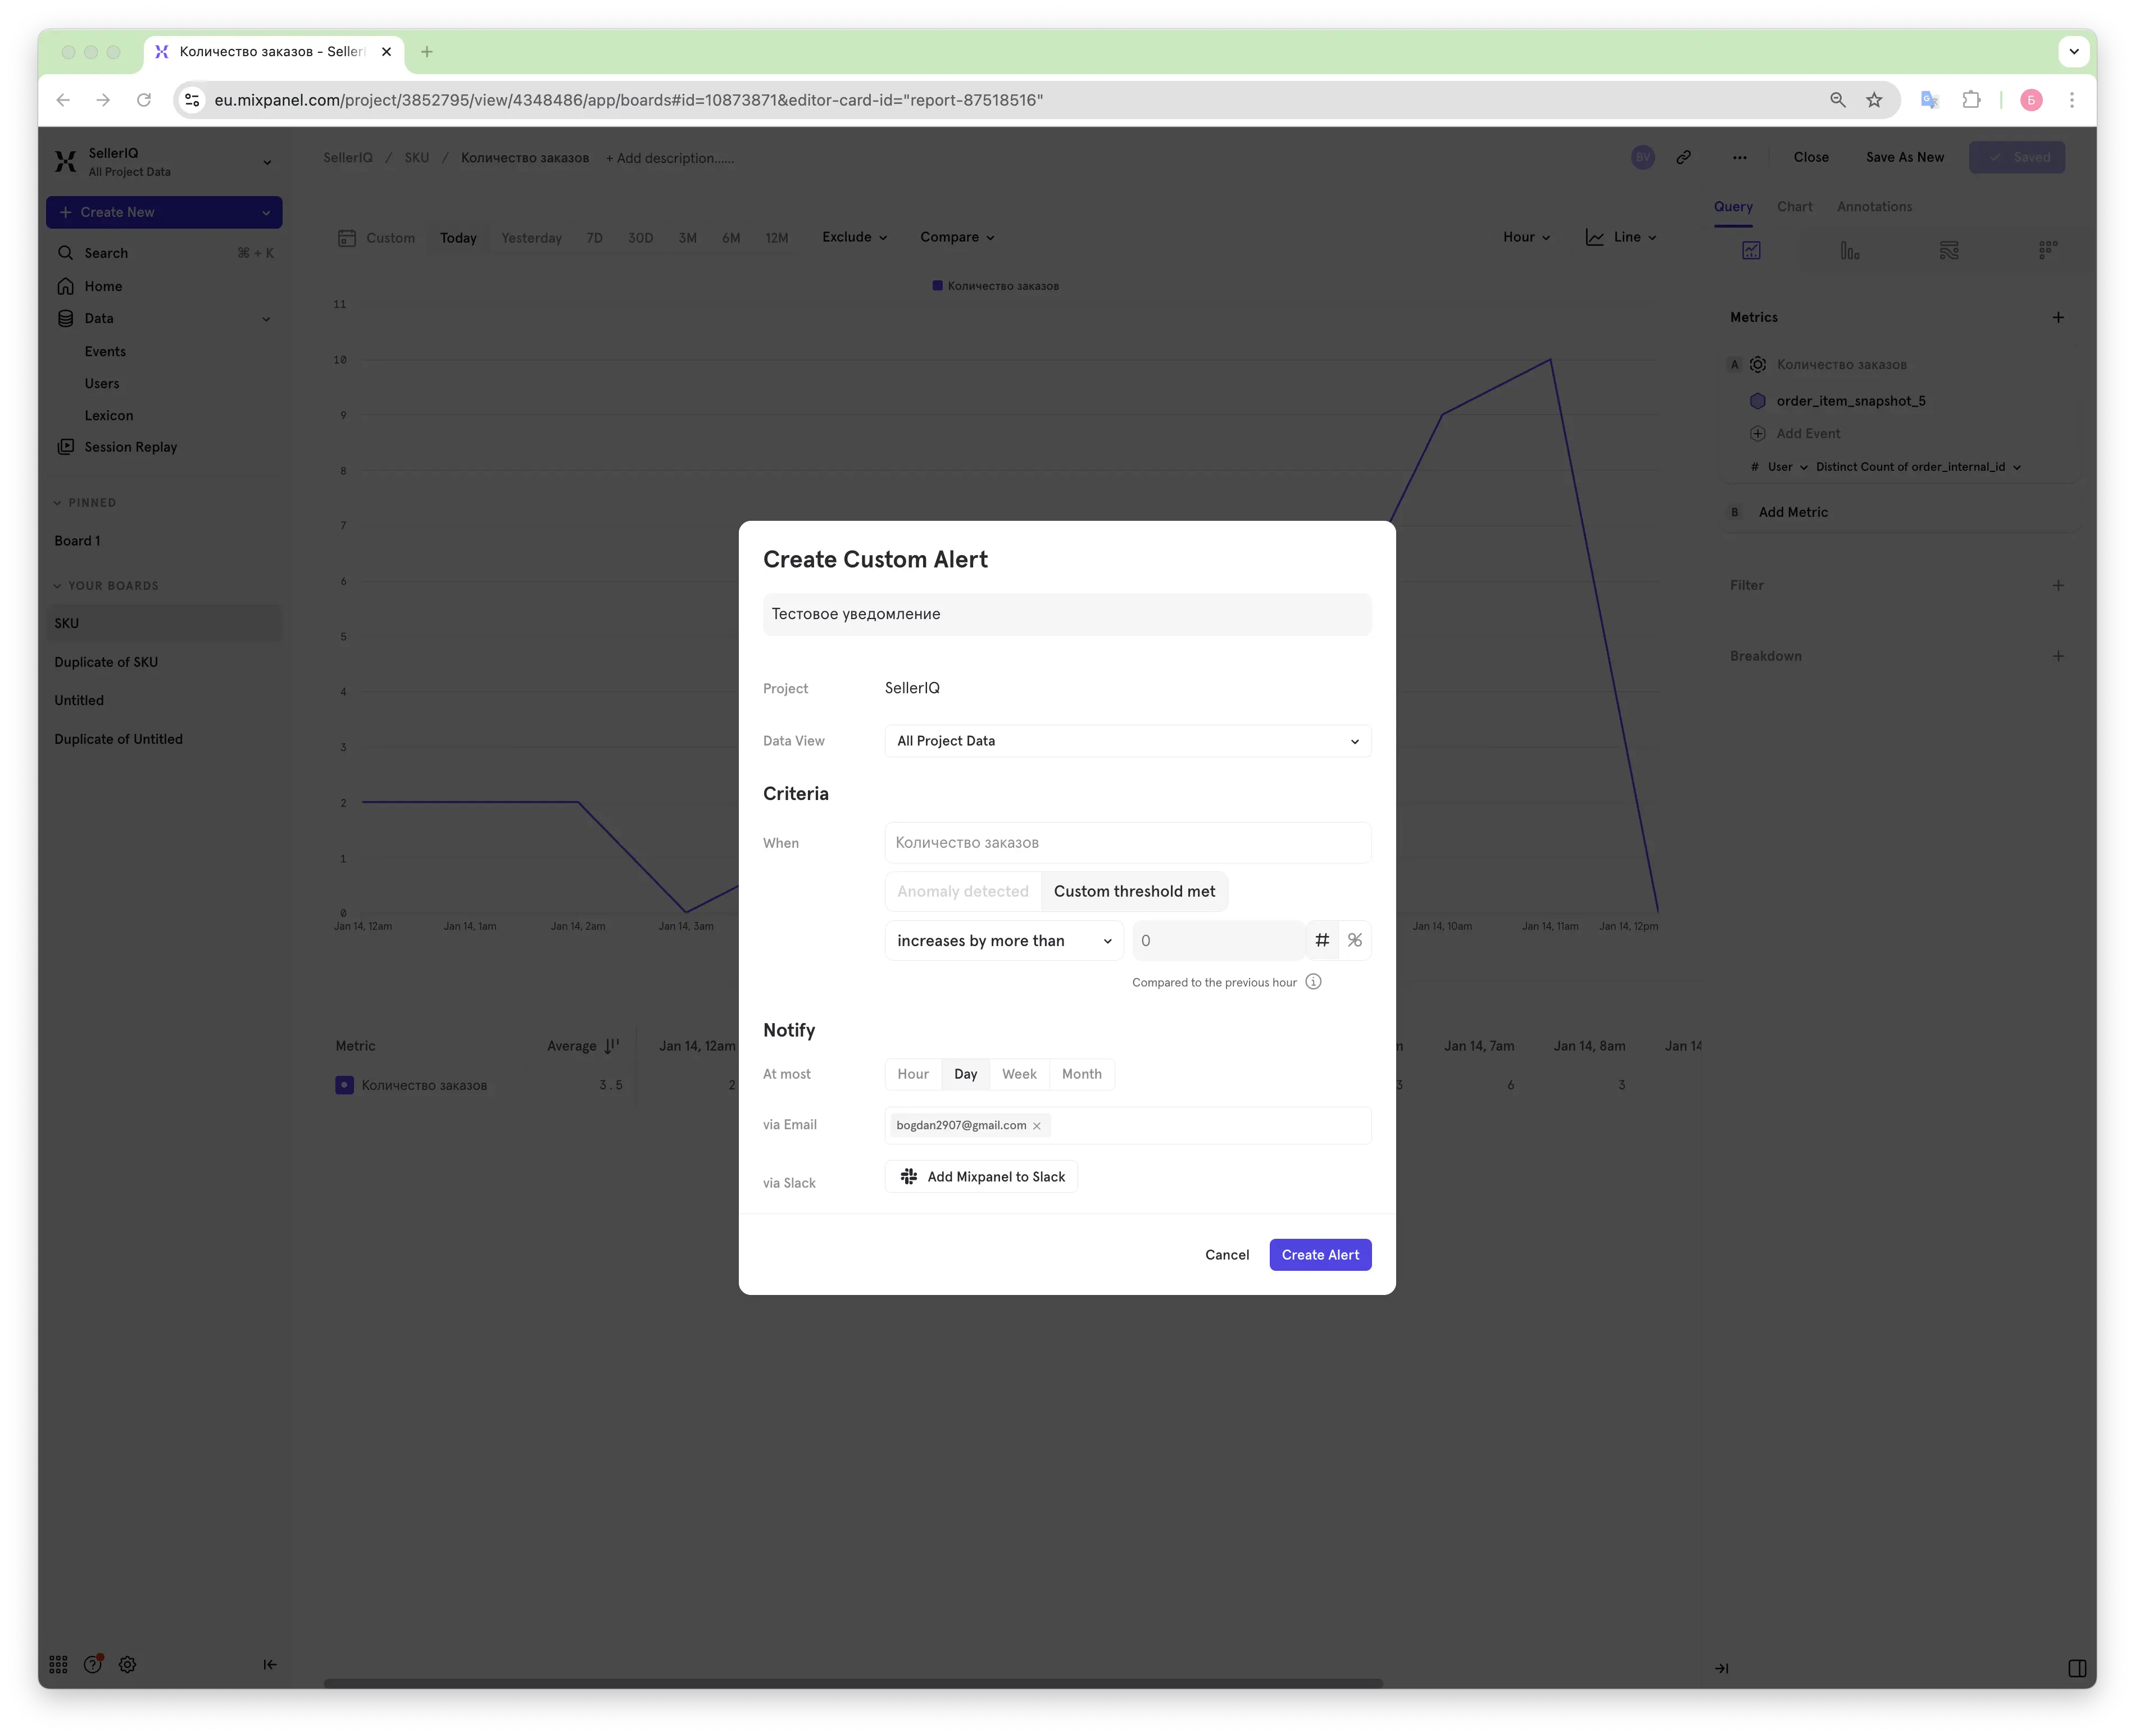Switch the threshold to absolute number (#)
The width and height of the screenshot is (2135, 1736).
coord(1322,940)
